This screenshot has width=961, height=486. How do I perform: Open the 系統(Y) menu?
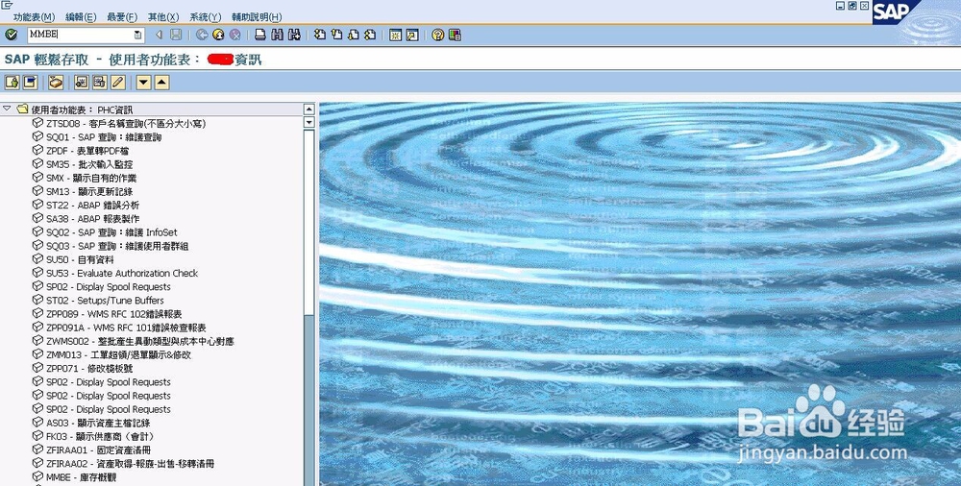[206, 17]
